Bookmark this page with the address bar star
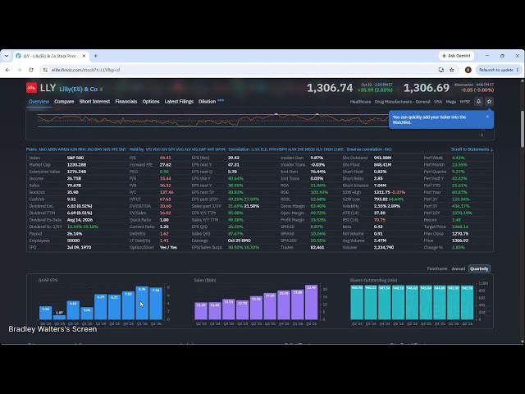The height and width of the screenshot is (394, 525). click(452, 70)
